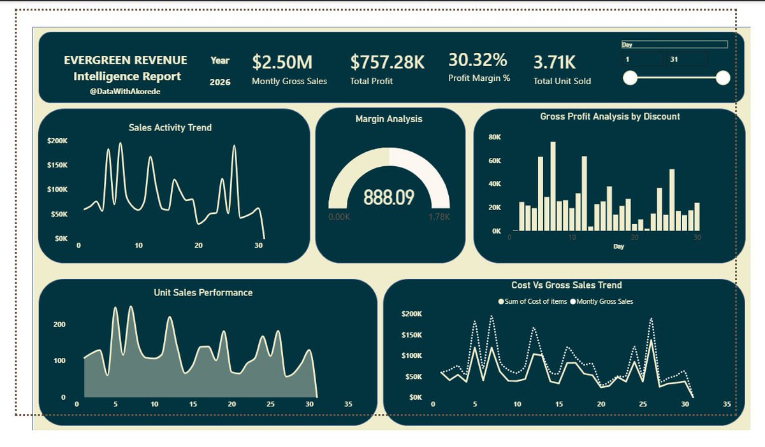Select the $150K label in Cost Vs Gross chart
The height and width of the screenshot is (447, 765).
(x=411, y=334)
